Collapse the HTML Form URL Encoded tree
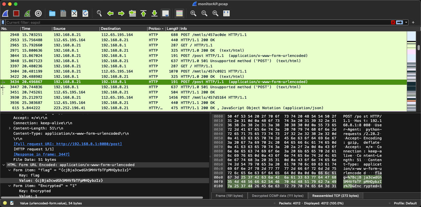 (x=4, y=165)
